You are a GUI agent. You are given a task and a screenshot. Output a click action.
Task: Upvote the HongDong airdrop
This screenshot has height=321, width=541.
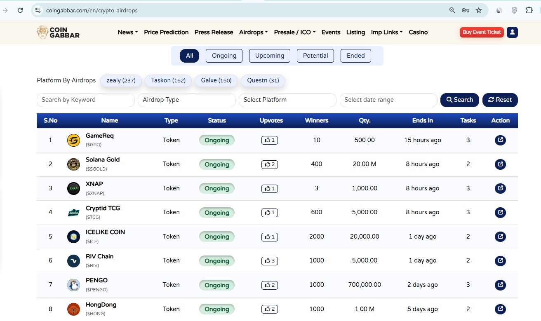pyautogui.click(x=269, y=309)
